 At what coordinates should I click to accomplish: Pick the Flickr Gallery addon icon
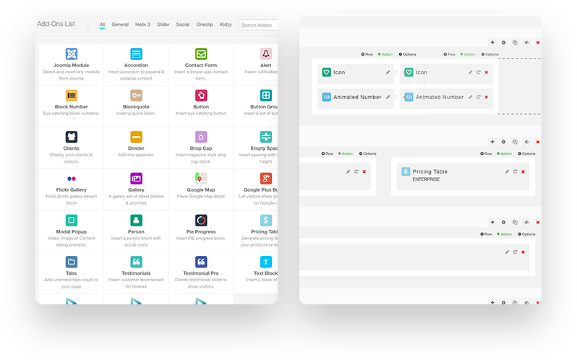(x=72, y=179)
